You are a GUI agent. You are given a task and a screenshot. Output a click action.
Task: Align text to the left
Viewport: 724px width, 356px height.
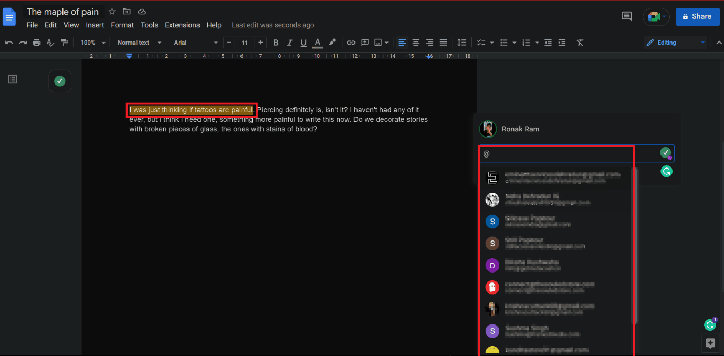click(x=402, y=43)
